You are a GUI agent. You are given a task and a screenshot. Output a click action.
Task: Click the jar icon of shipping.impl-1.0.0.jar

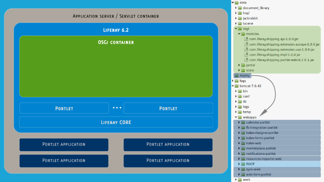(246, 55)
